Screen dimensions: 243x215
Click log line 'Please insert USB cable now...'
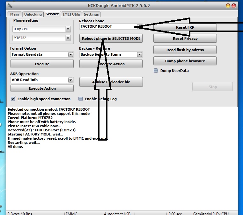[x=34, y=126]
